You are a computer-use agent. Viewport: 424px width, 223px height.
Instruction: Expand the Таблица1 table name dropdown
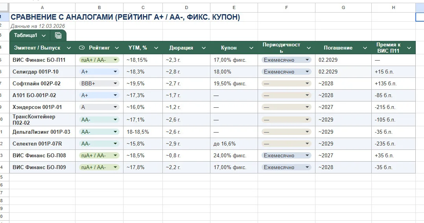[44, 36]
